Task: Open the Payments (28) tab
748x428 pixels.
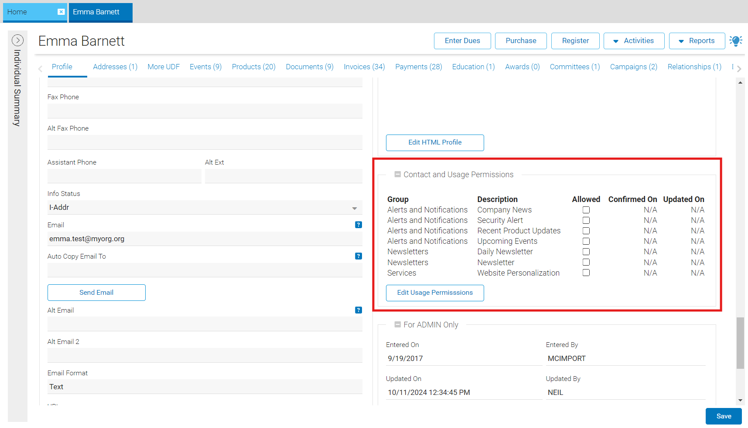Action: [419, 67]
